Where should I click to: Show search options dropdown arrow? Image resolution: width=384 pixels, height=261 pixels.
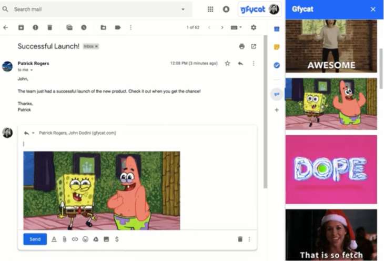click(x=183, y=9)
